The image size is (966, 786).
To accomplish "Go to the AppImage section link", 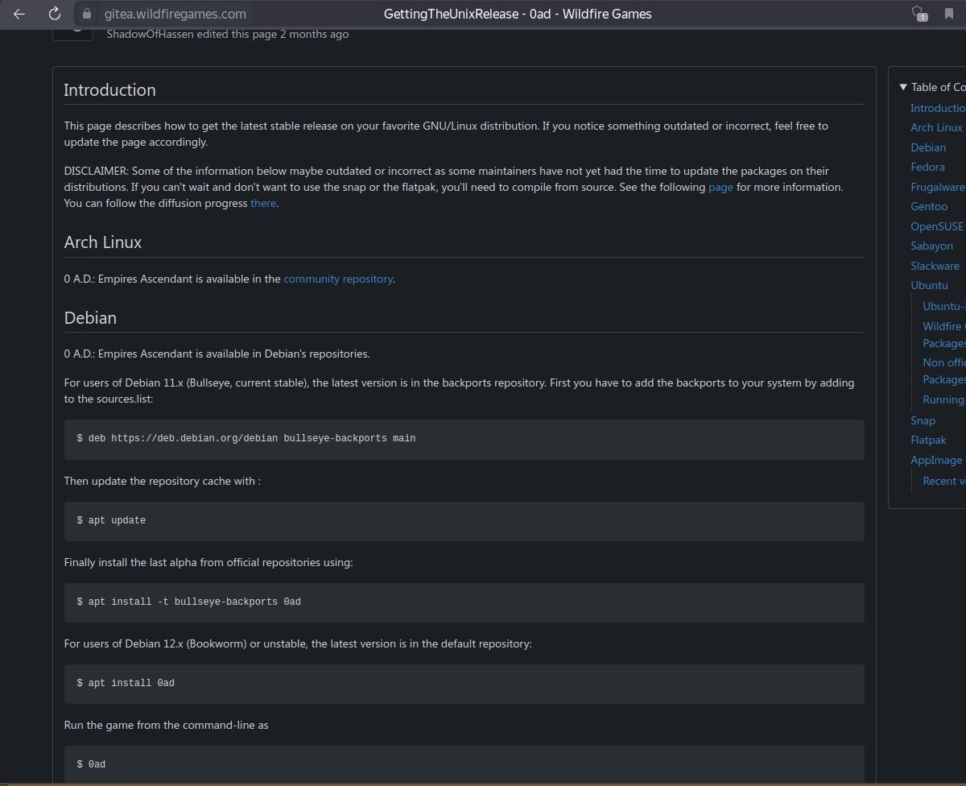I will coord(936,460).
